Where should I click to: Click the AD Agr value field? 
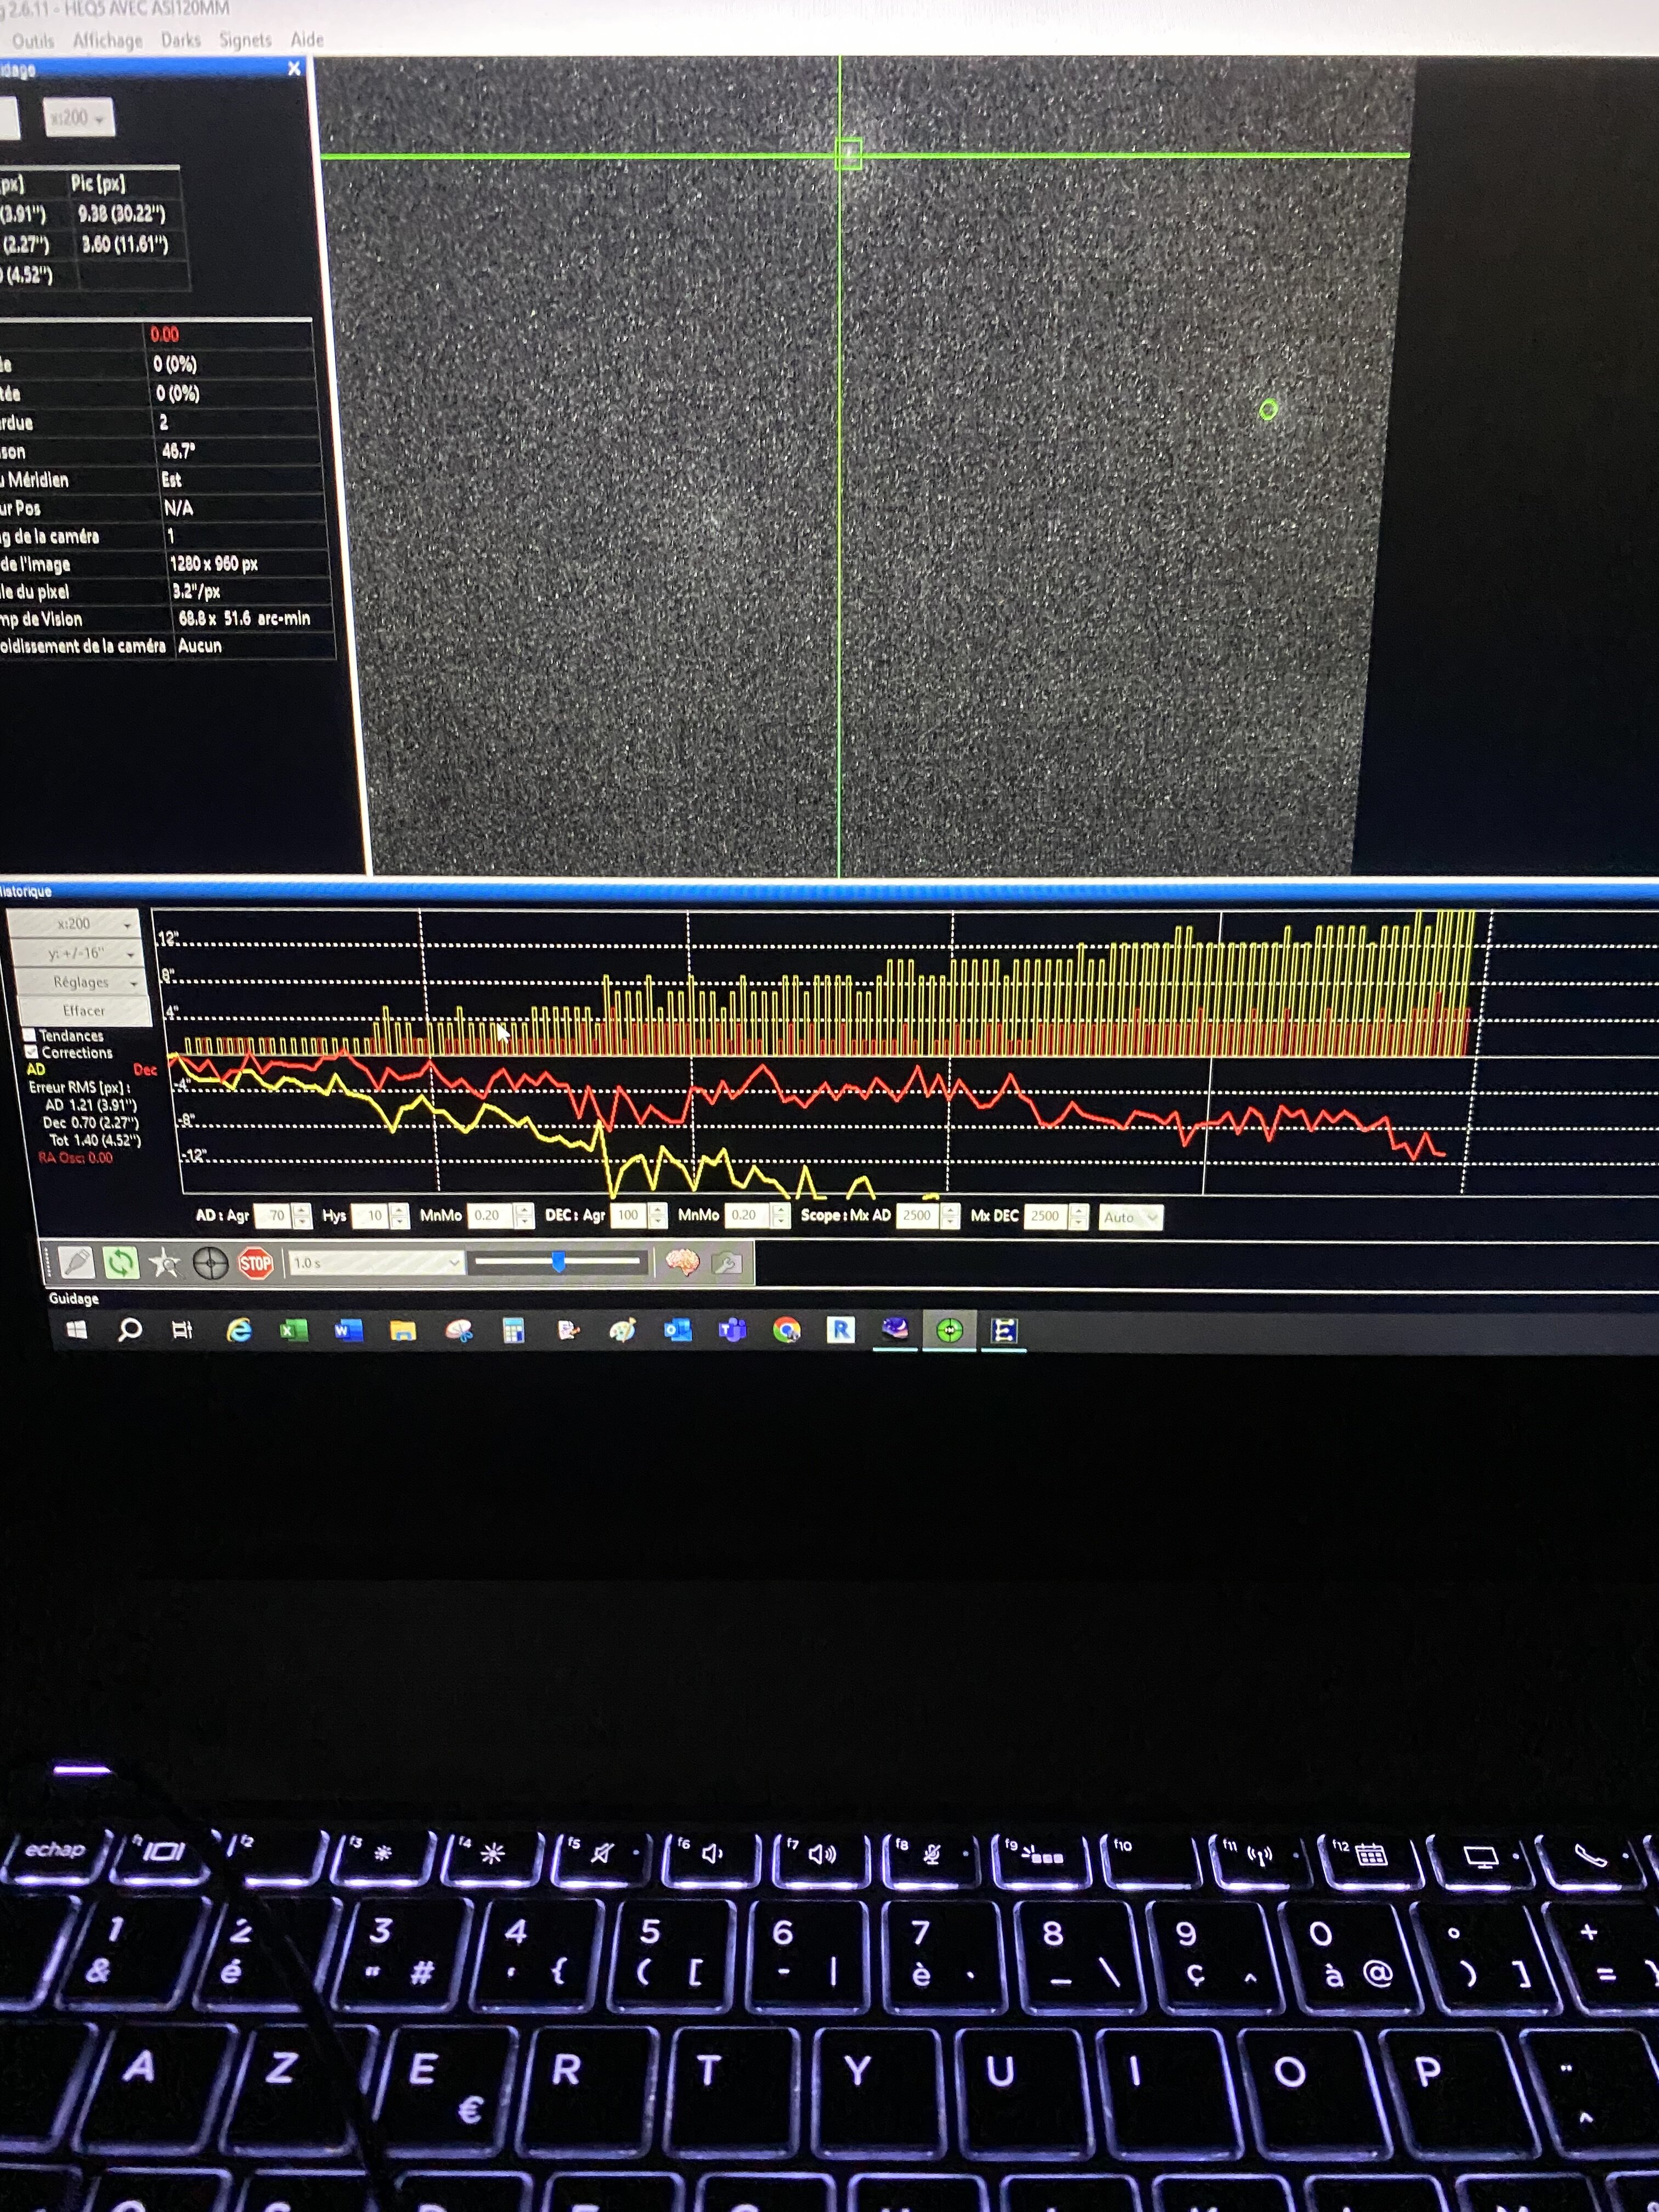click(x=272, y=1216)
